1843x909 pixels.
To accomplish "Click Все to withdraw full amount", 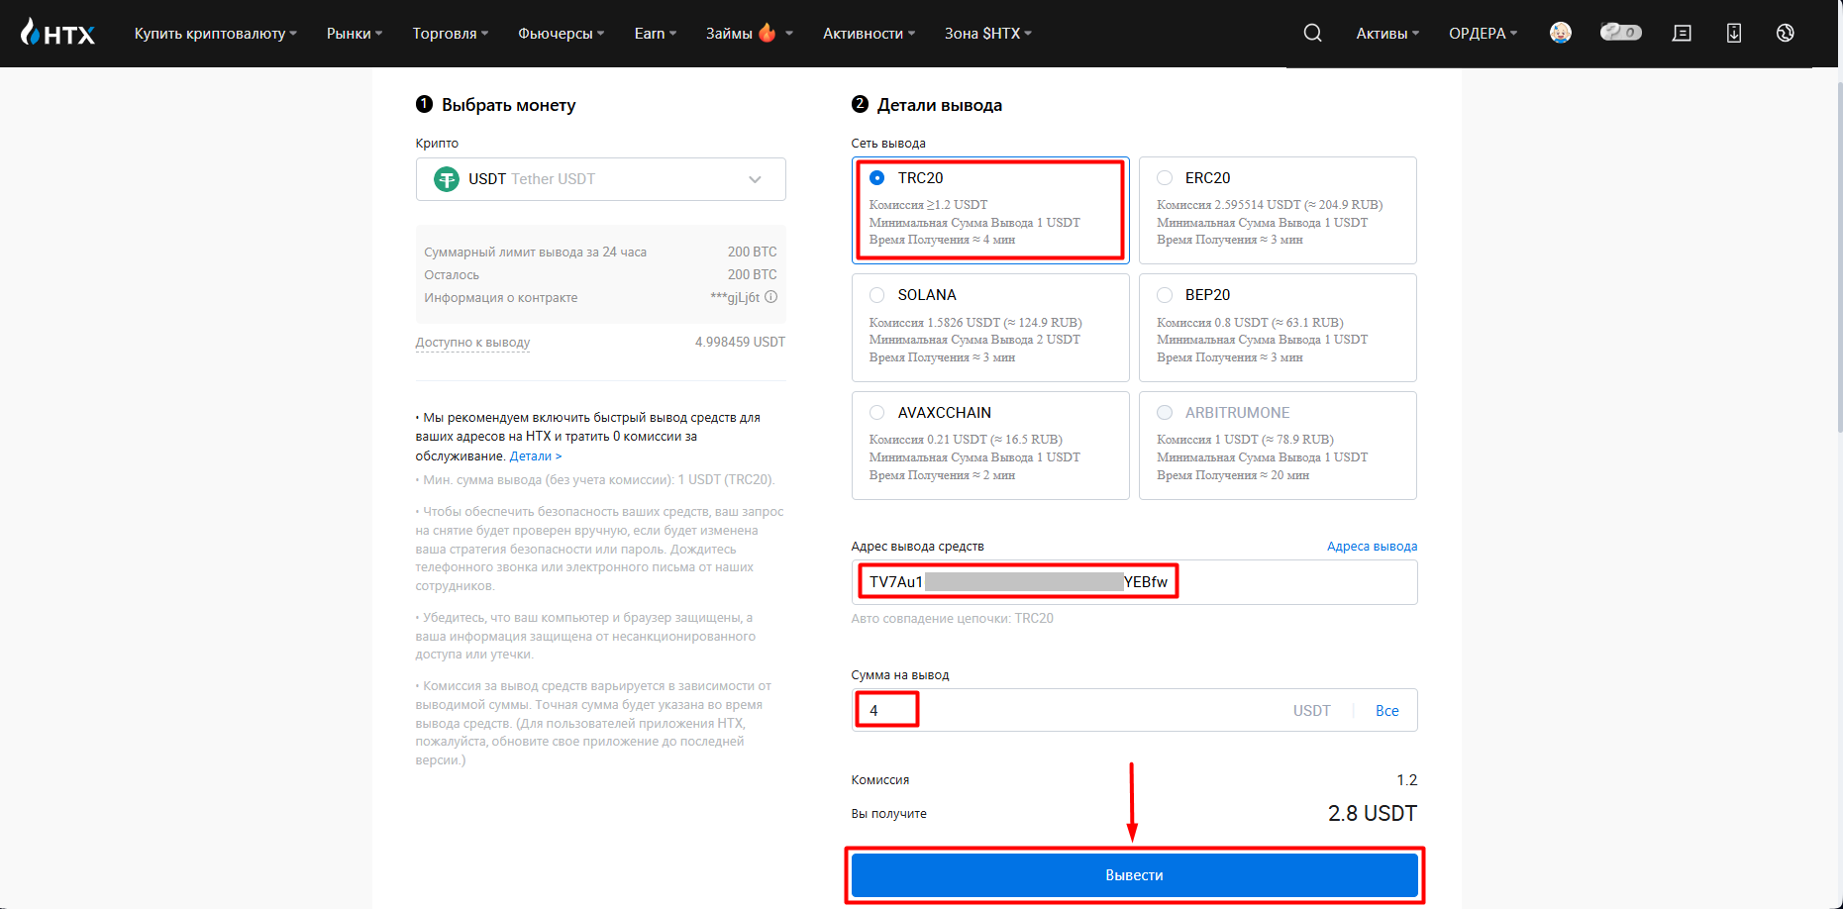I will coord(1386,711).
